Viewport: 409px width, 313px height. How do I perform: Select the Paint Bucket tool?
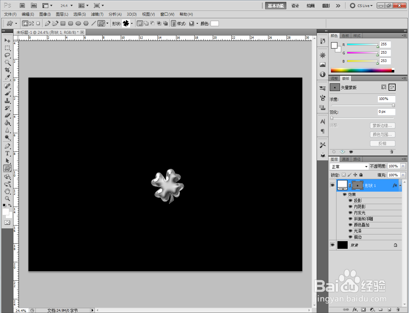pos(7,123)
